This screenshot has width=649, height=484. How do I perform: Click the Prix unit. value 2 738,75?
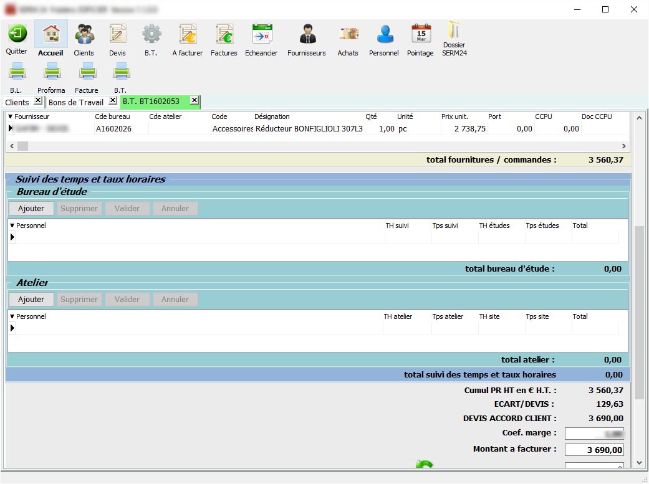tap(464, 129)
